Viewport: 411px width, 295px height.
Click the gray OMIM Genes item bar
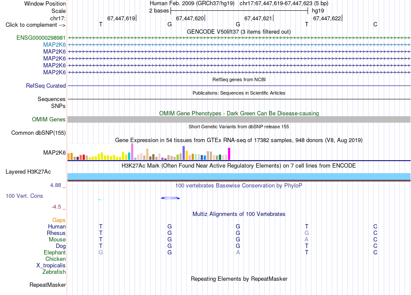(239, 119)
